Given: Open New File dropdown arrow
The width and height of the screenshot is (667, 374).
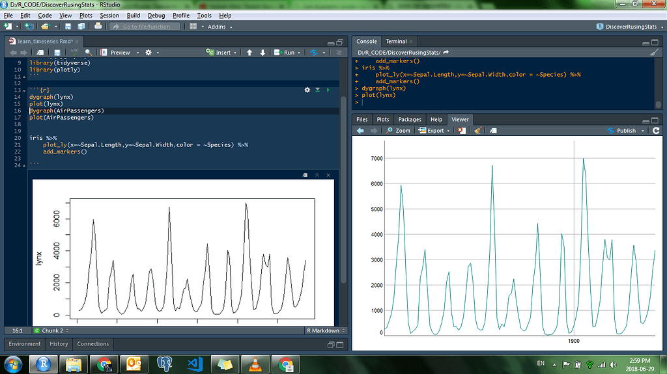Looking at the screenshot, I should 17,27.
